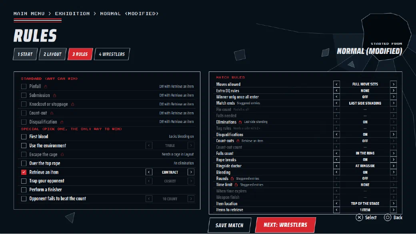416x234 pixels.
Task: Toggle the locked Submission checkbox
Action: pos(24,95)
